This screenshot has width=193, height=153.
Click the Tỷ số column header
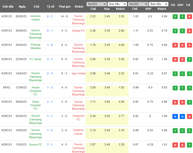[x=50, y=7]
